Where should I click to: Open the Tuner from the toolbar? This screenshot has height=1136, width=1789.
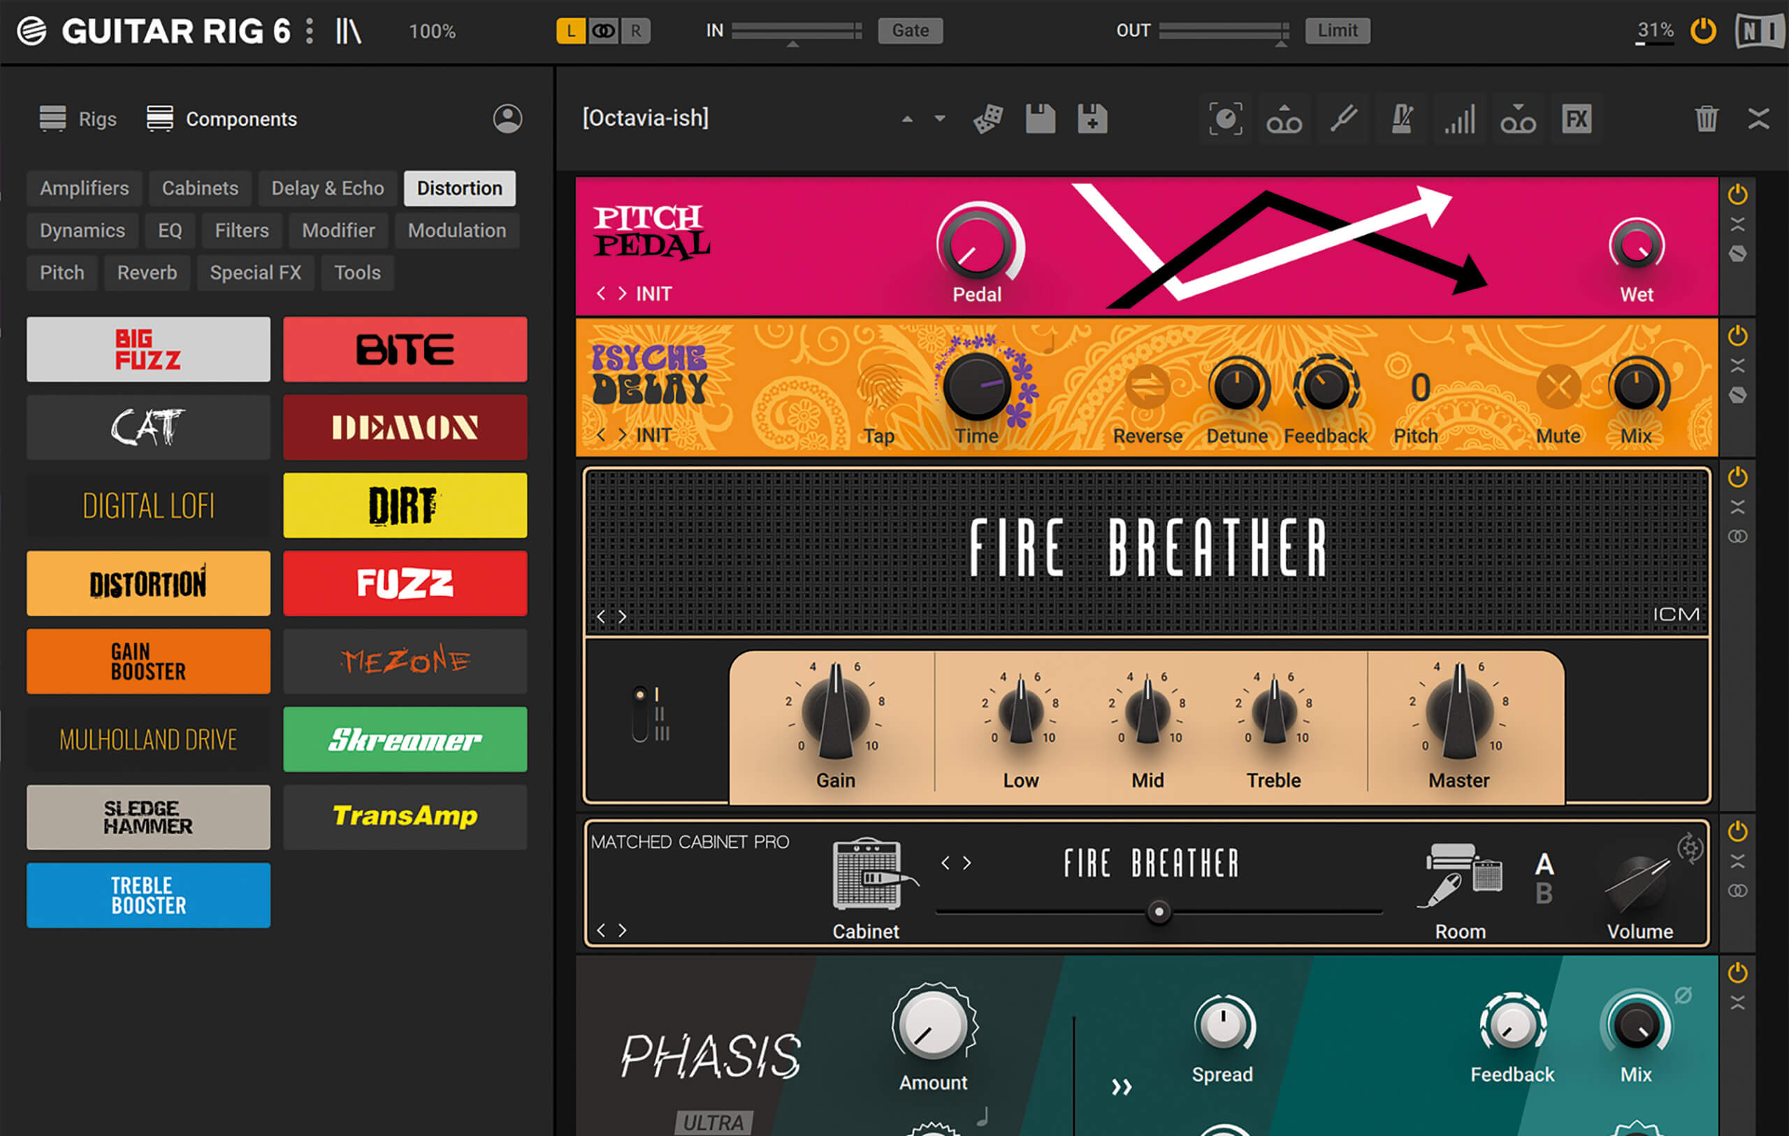coord(1343,119)
